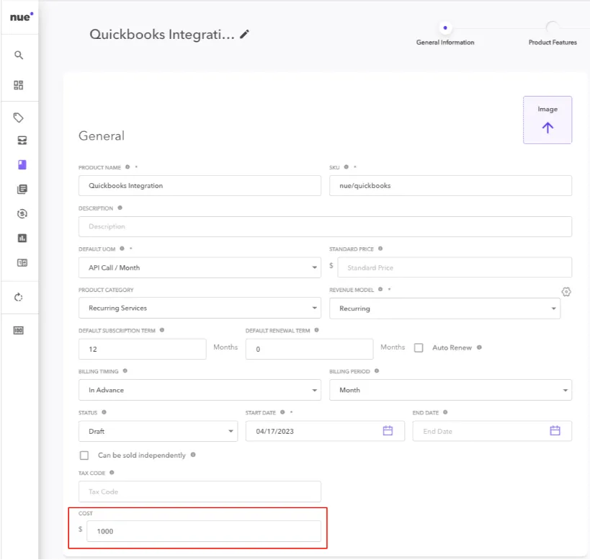Open the stacked documents icon in sidebar
Image resolution: width=590 pixels, height=560 pixels.
coord(22,190)
